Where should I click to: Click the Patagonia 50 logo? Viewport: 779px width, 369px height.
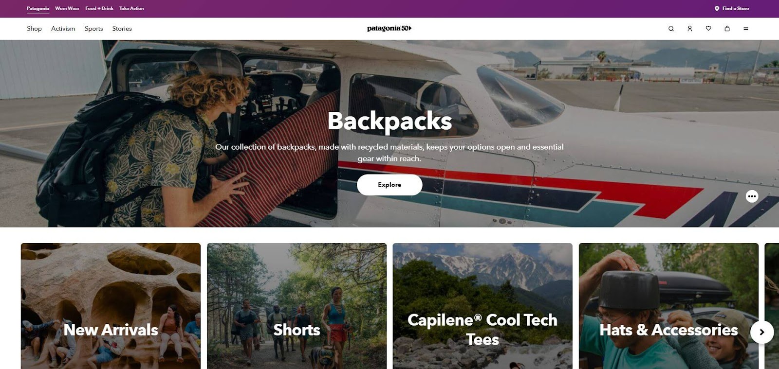coord(389,29)
